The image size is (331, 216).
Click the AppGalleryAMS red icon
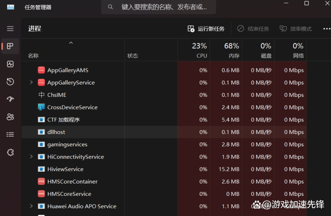pos(41,70)
